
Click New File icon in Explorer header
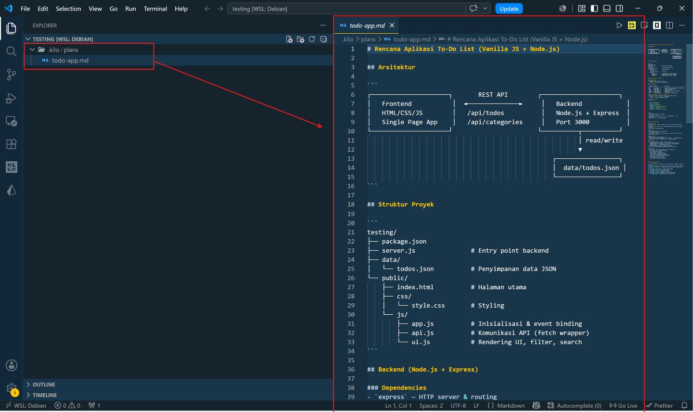pos(289,39)
